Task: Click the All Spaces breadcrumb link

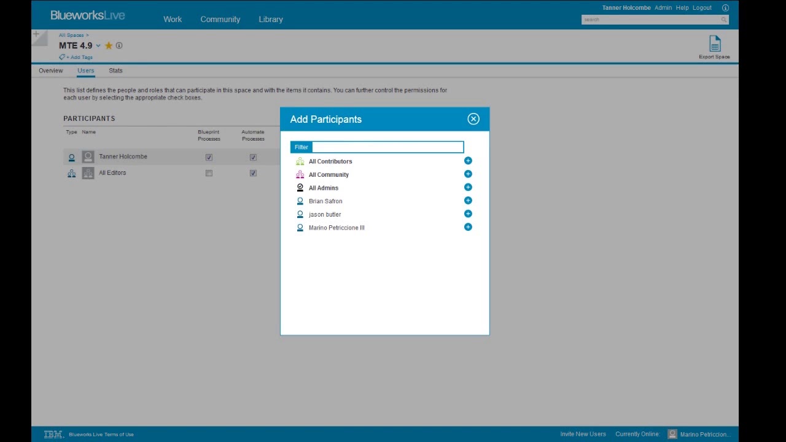Action: [71, 35]
